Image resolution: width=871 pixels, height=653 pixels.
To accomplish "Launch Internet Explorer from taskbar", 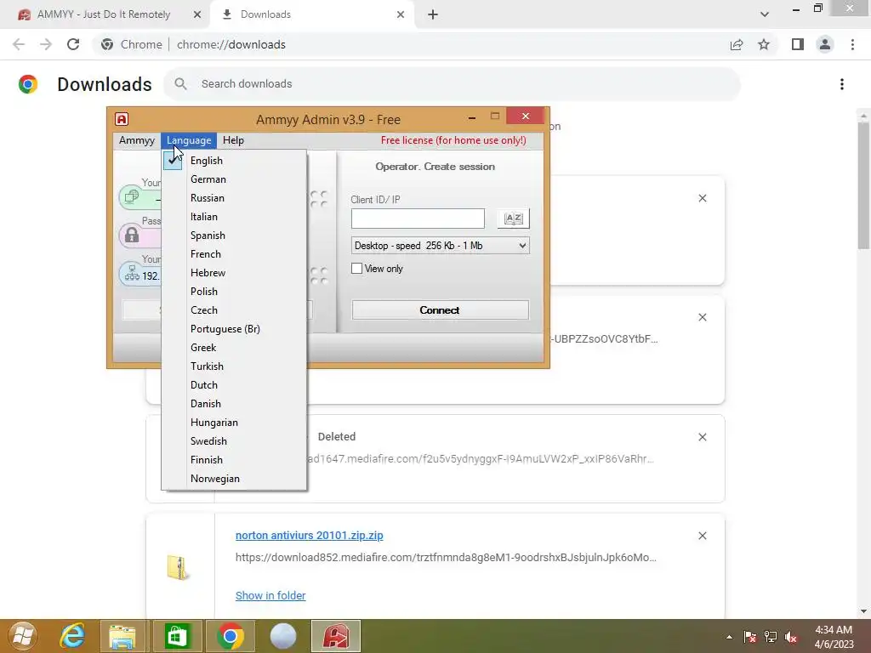I will (x=73, y=636).
